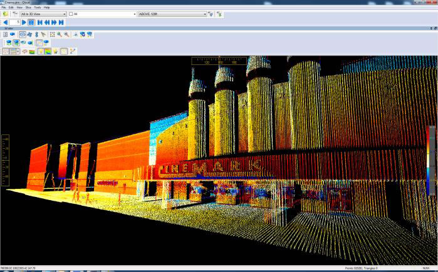Click the zoom-to-fit extents icon
438x272 pixels.
(x=52, y=34)
